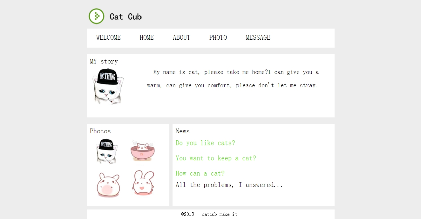Click the catcub copyright footer text
This screenshot has width=421, height=219.
click(x=210, y=214)
